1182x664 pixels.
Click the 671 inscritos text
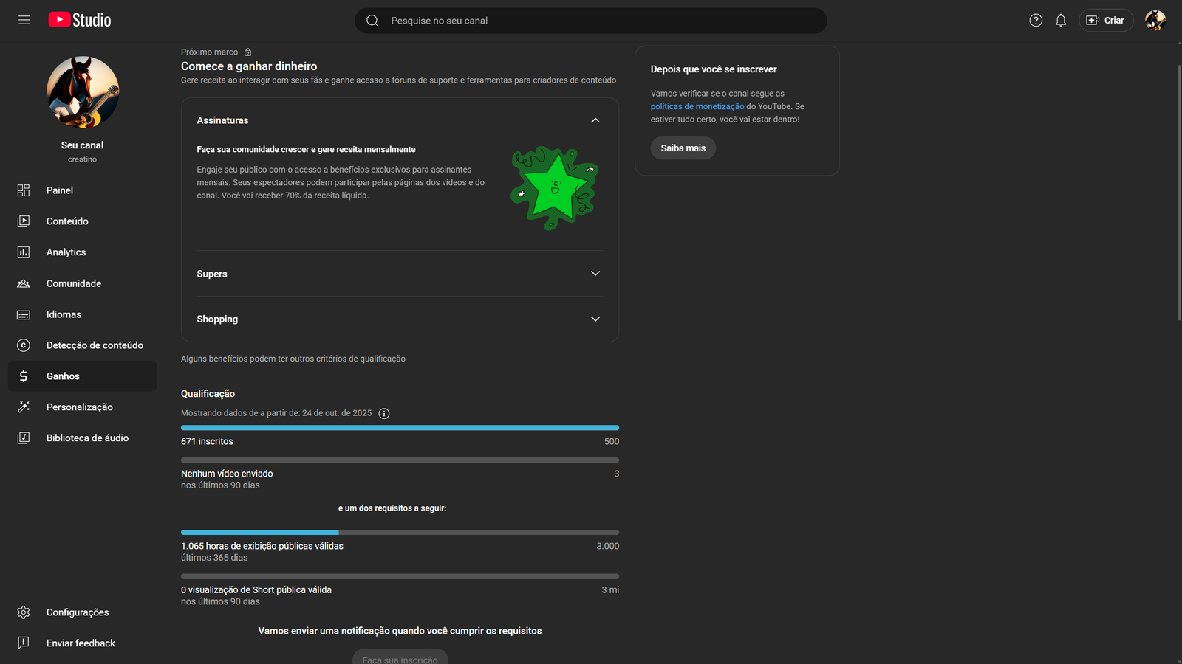tap(207, 441)
